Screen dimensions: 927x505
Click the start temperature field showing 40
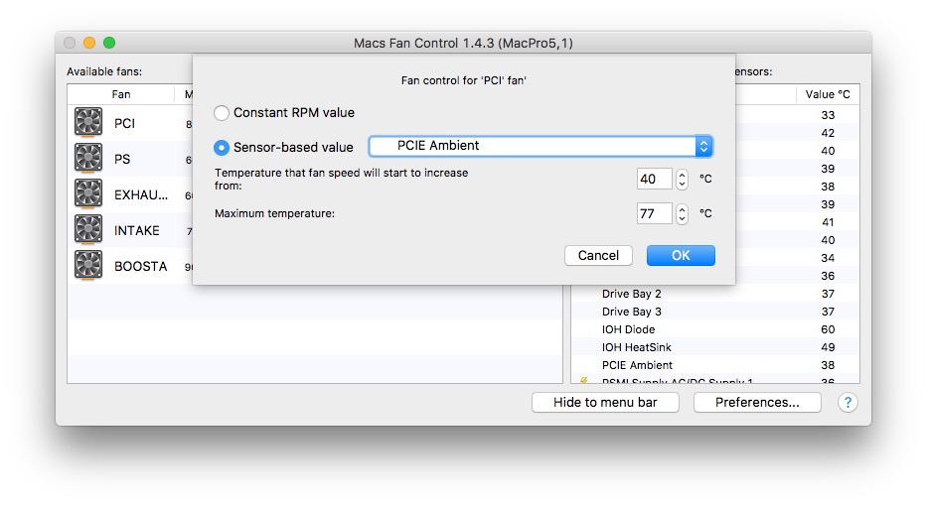point(655,179)
